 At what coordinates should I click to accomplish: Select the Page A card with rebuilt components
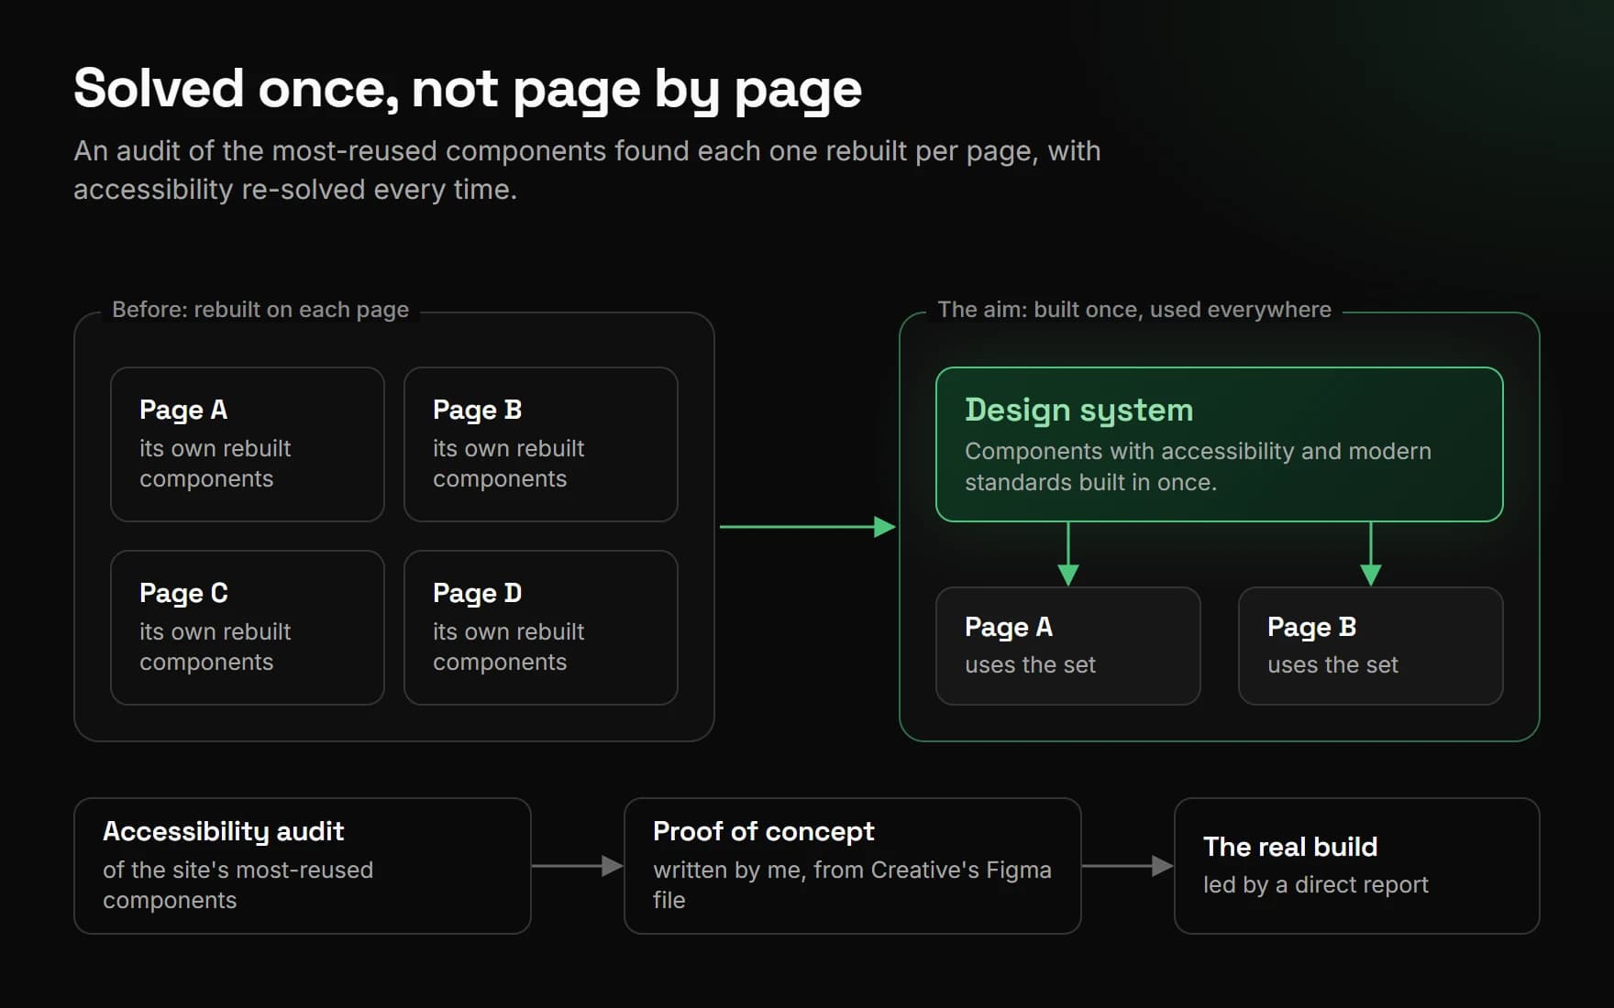248,444
